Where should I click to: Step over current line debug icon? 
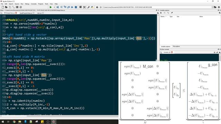pos(61,7)
